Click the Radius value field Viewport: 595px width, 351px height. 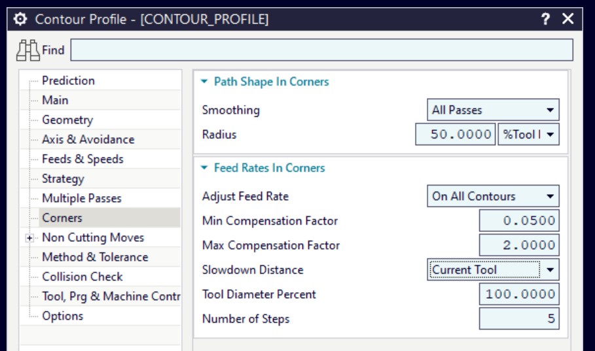point(456,134)
